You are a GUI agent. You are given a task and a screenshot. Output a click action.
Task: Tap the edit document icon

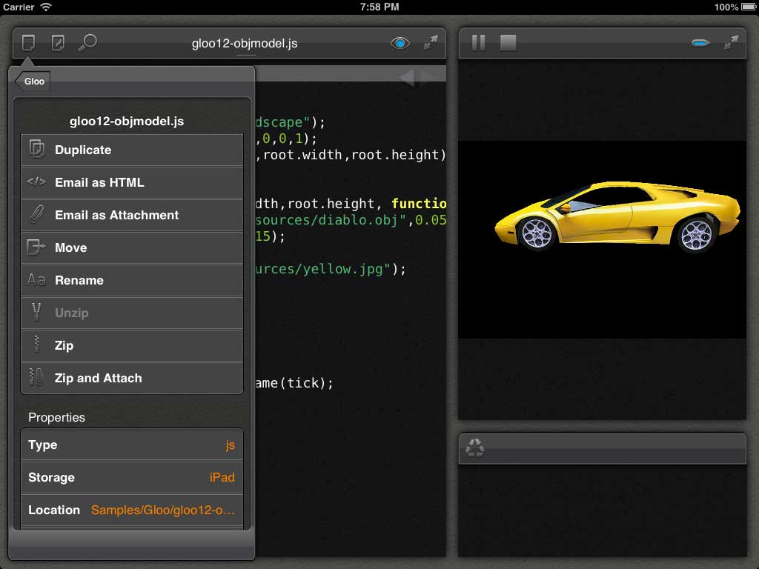(58, 42)
